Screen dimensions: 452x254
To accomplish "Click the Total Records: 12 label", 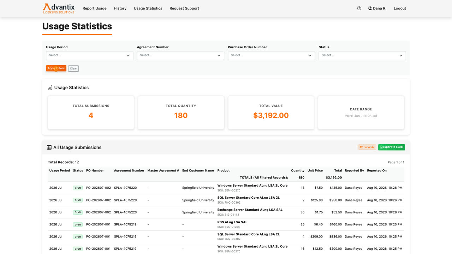I will coord(63,162).
